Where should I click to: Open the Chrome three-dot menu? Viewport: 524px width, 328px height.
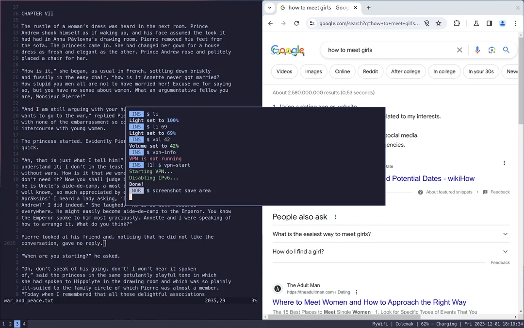click(x=516, y=23)
